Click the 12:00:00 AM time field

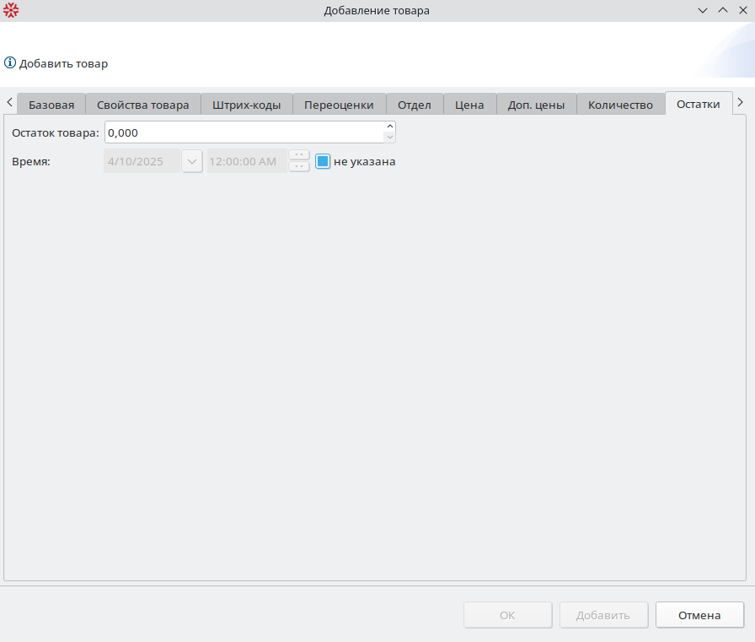(247, 161)
